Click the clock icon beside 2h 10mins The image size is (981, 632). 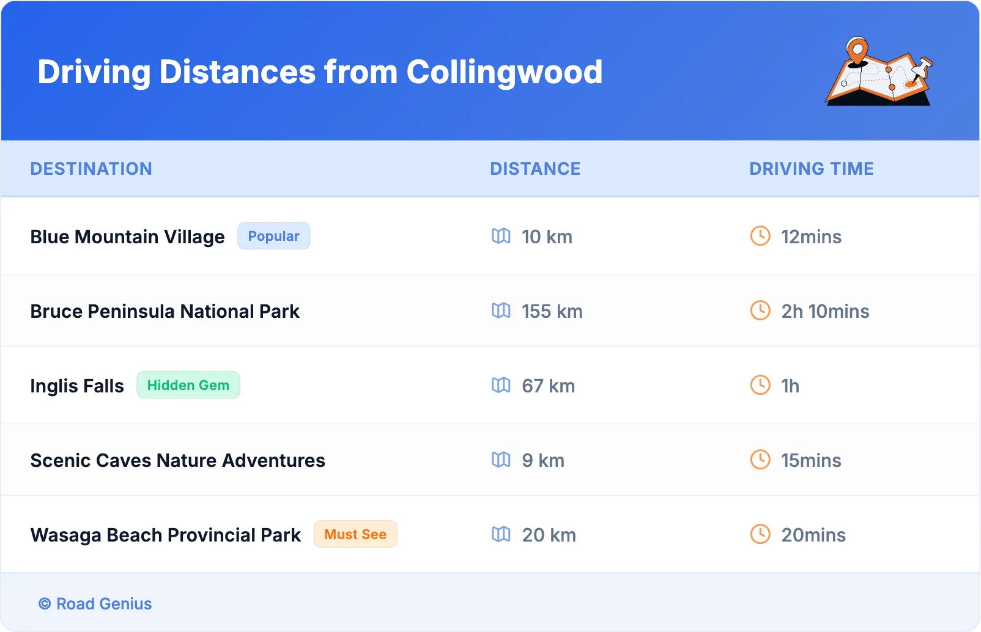point(760,310)
